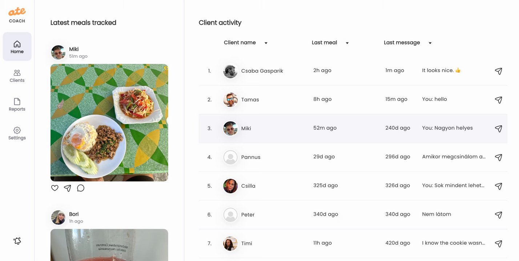This screenshot has width=519, height=261.
Task: Go to the Clients section
Action: coord(17,76)
